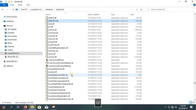Sort files by the Name column header
Image resolution: width=196 pixels, height=110 pixels.
[x=48, y=15]
